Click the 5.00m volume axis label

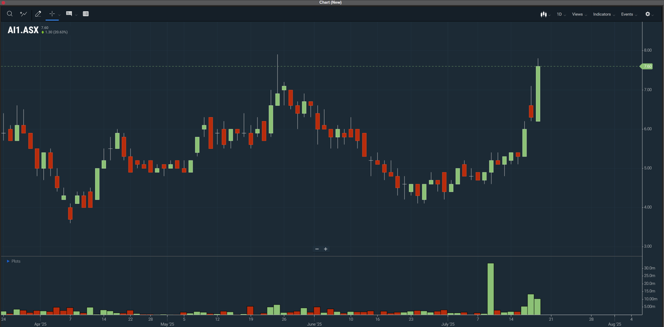(649, 307)
